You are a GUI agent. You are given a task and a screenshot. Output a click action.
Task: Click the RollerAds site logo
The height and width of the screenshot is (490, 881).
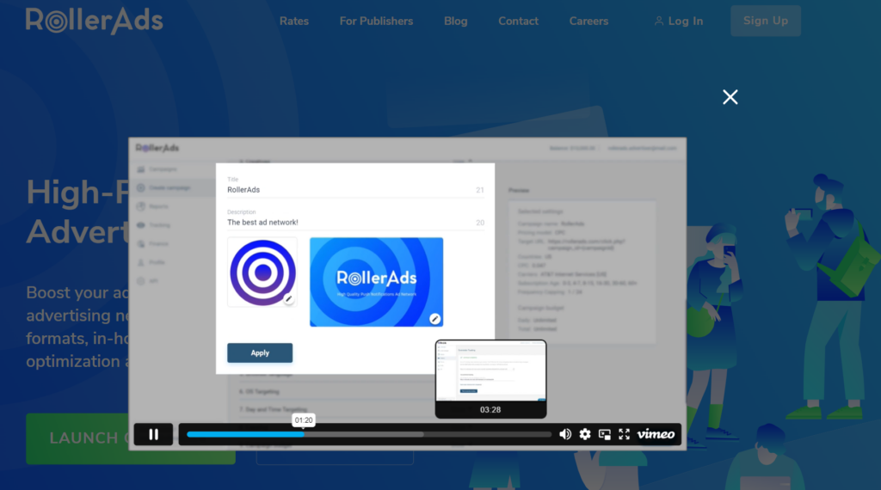pos(95,21)
